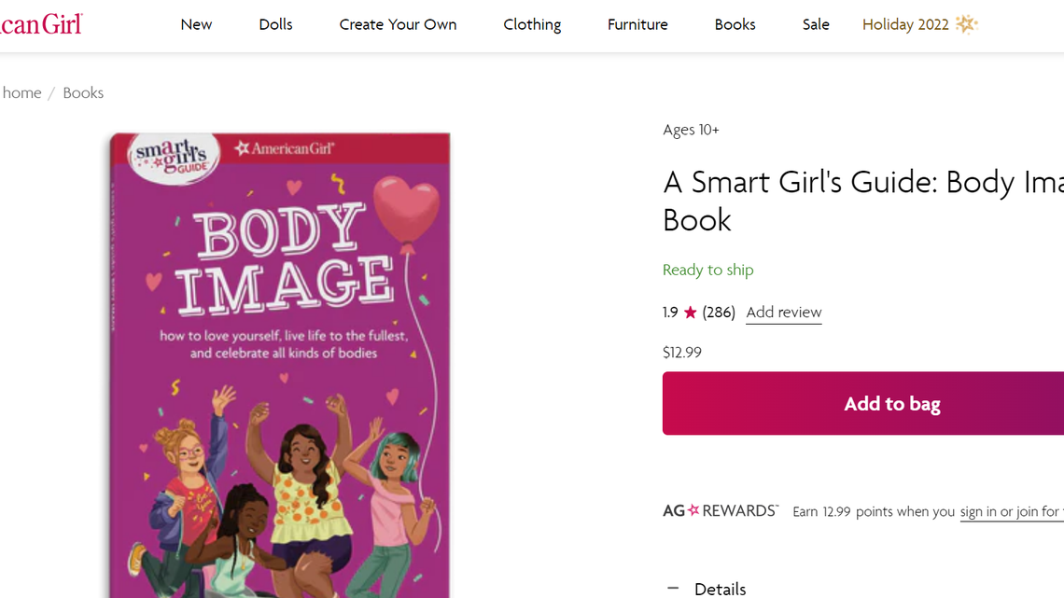Open the Clothing menu
Viewport: 1064px width, 598px height.
532,24
